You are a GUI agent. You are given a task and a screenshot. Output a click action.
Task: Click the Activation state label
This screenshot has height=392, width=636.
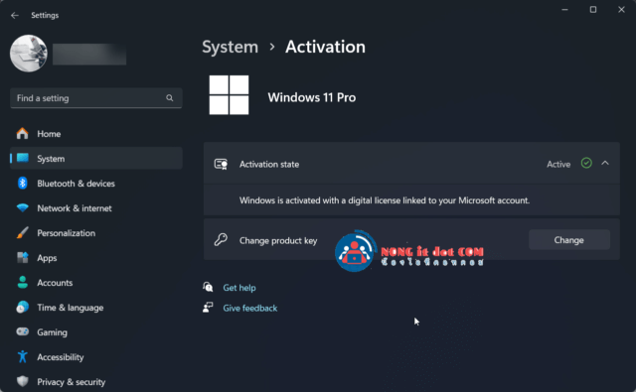tap(269, 164)
